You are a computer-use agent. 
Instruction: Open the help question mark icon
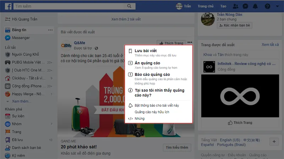[267, 6]
